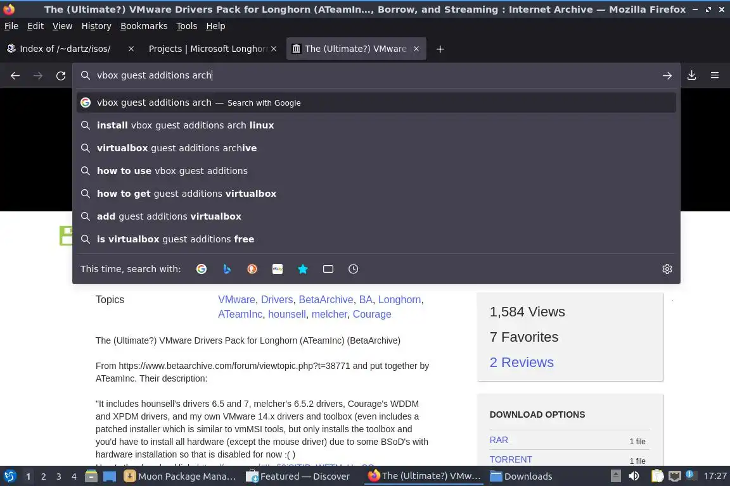
Task: Open the volume control tray icon
Action: pos(634,477)
